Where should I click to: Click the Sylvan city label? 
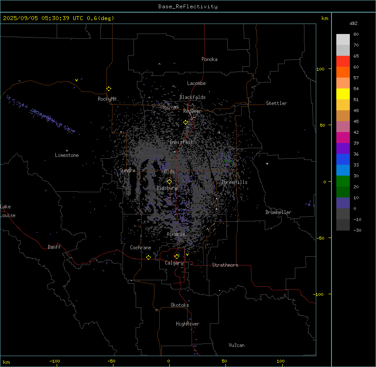(170, 107)
